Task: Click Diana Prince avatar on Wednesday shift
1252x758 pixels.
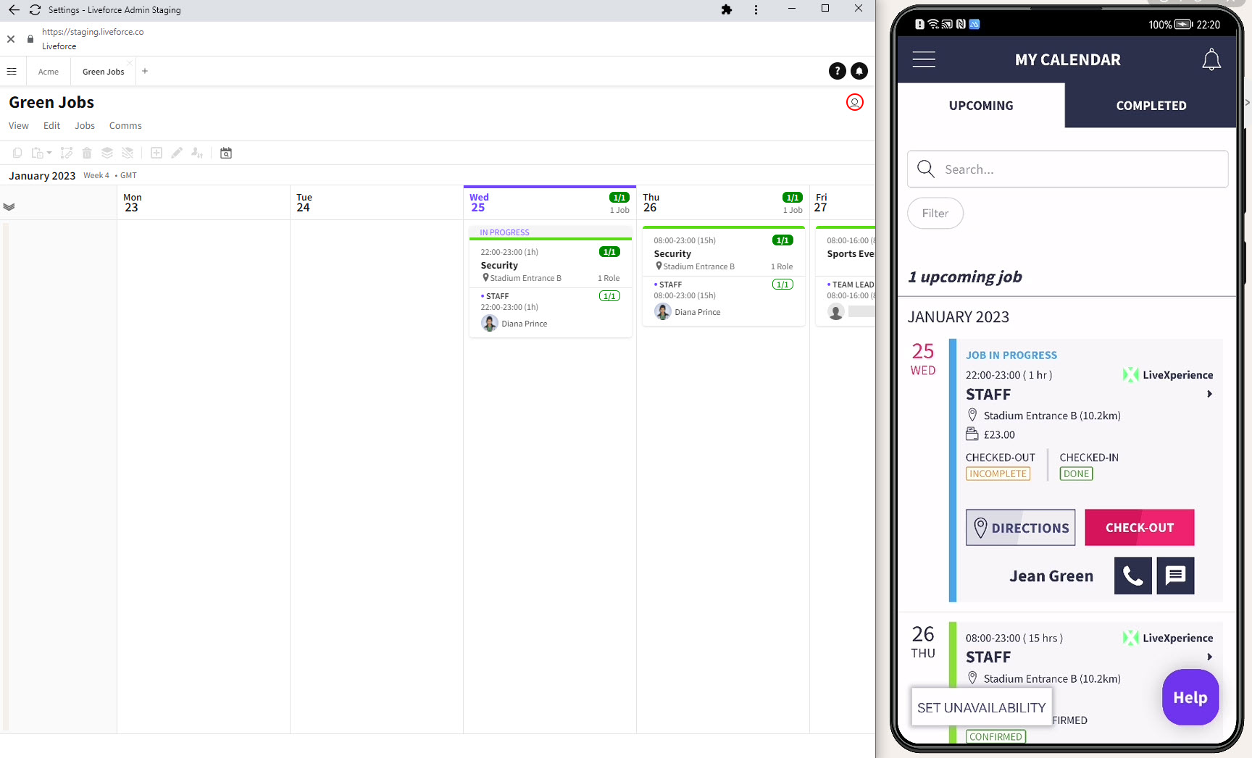Action: coord(490,324)
